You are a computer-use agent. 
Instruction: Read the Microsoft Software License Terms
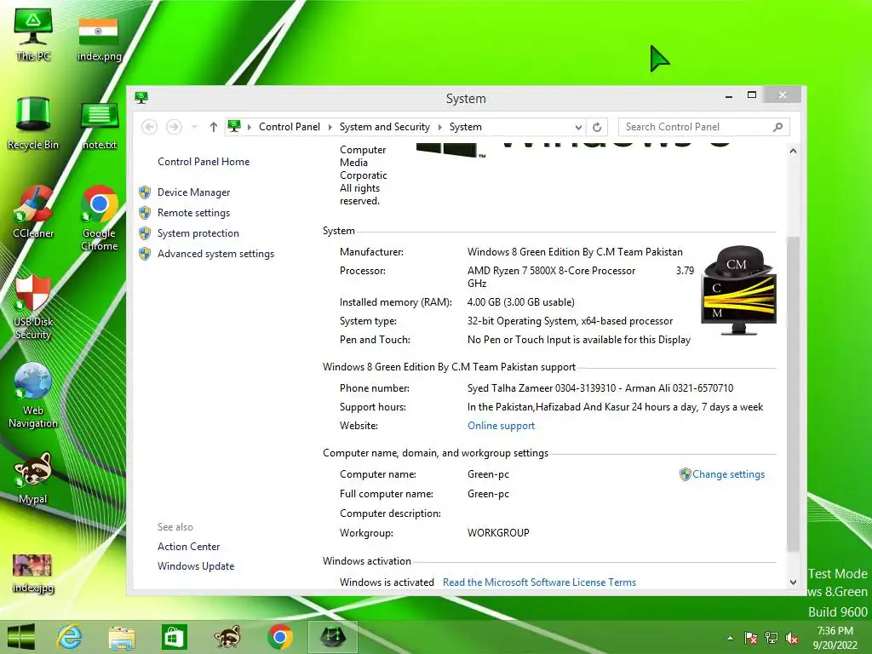pos(539,582)
